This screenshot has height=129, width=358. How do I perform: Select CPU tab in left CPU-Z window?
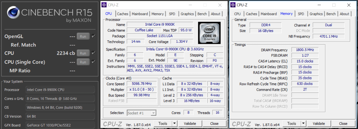(109, 14)
